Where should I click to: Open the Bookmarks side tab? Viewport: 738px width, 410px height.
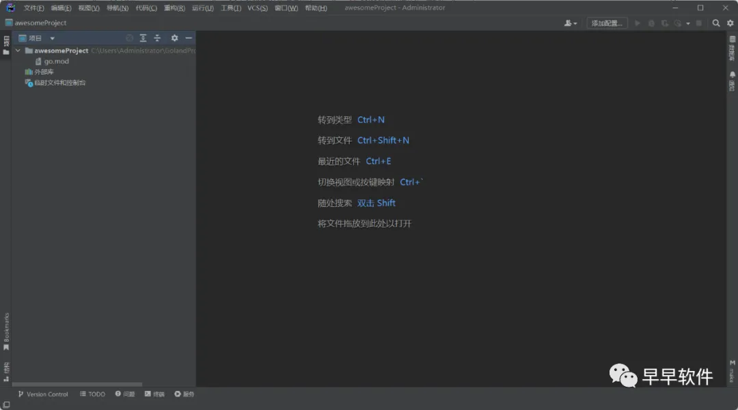[6, 332]
